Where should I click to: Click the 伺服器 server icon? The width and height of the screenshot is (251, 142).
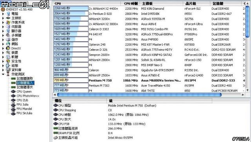click(8, 27)
